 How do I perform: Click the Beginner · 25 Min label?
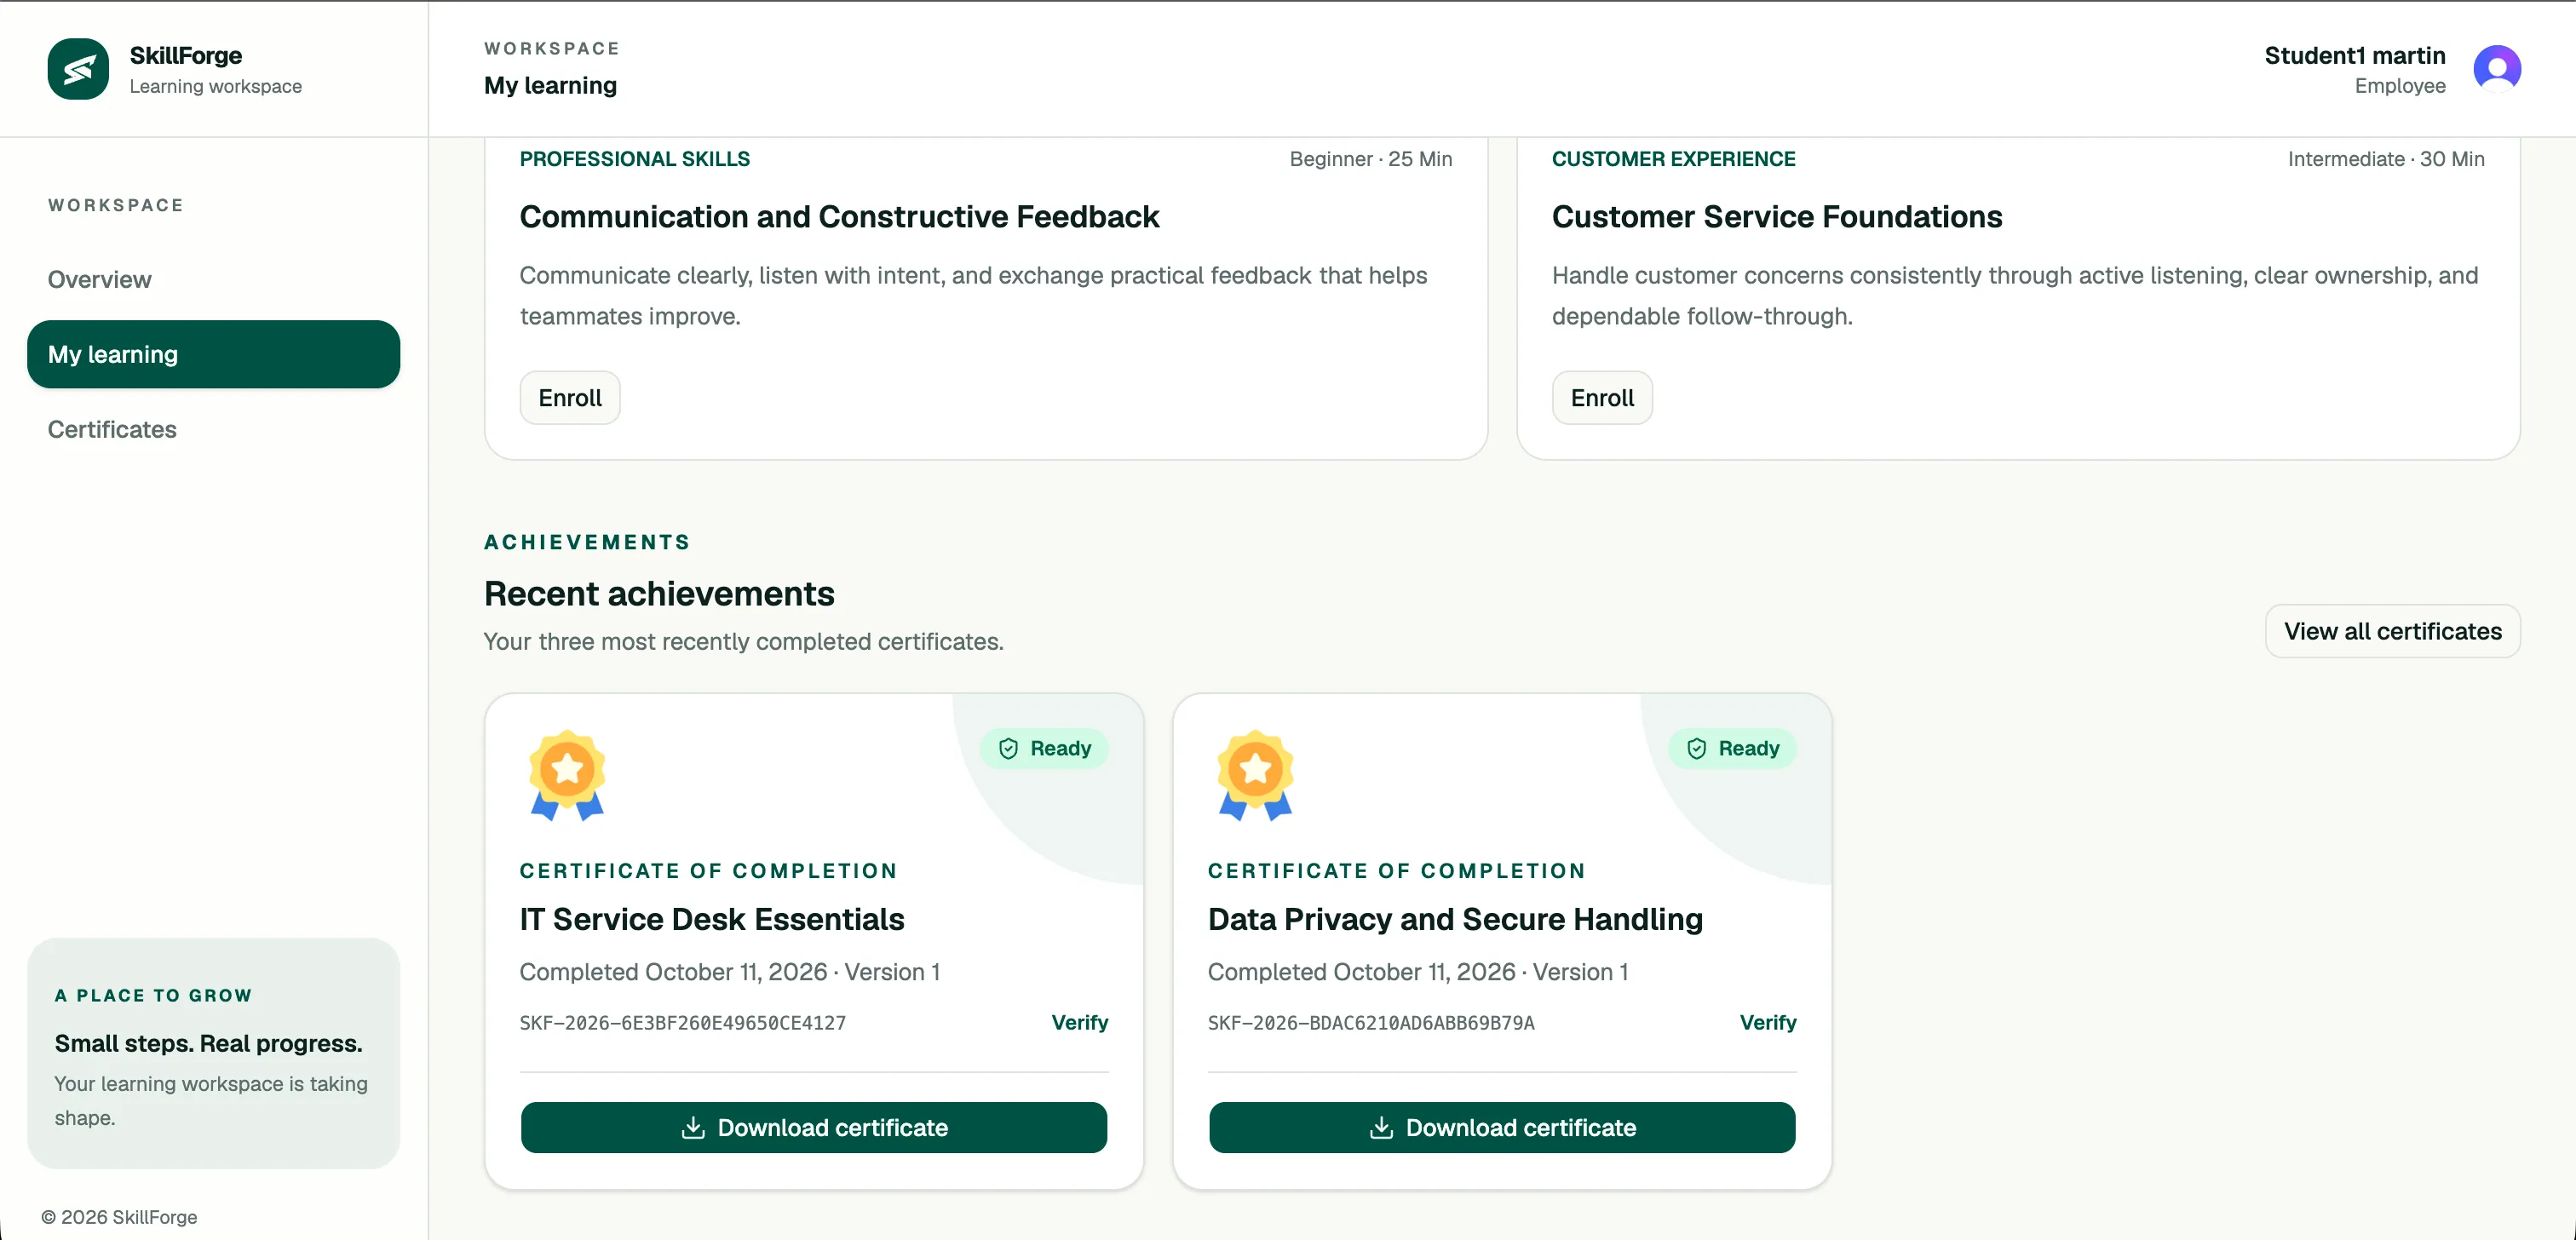(1370, 159)
